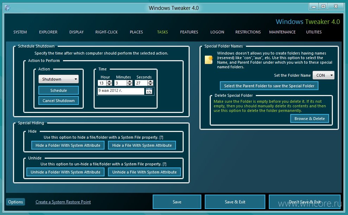Go to the RIGHT-CLICK tab

click(x=107, y=32)
